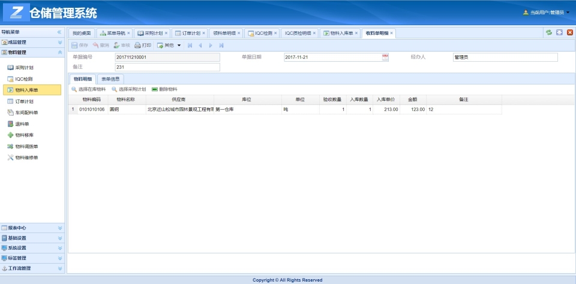The width and height of the screenshot is (576, 284).
Task: Collapse the 导航菜单 navigation panel
Action: pos(59,32)
